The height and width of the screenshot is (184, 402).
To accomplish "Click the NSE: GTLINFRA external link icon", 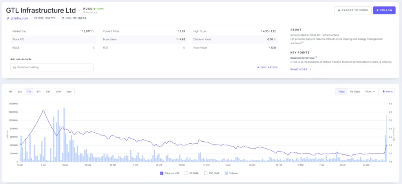I will coord(63,18).
